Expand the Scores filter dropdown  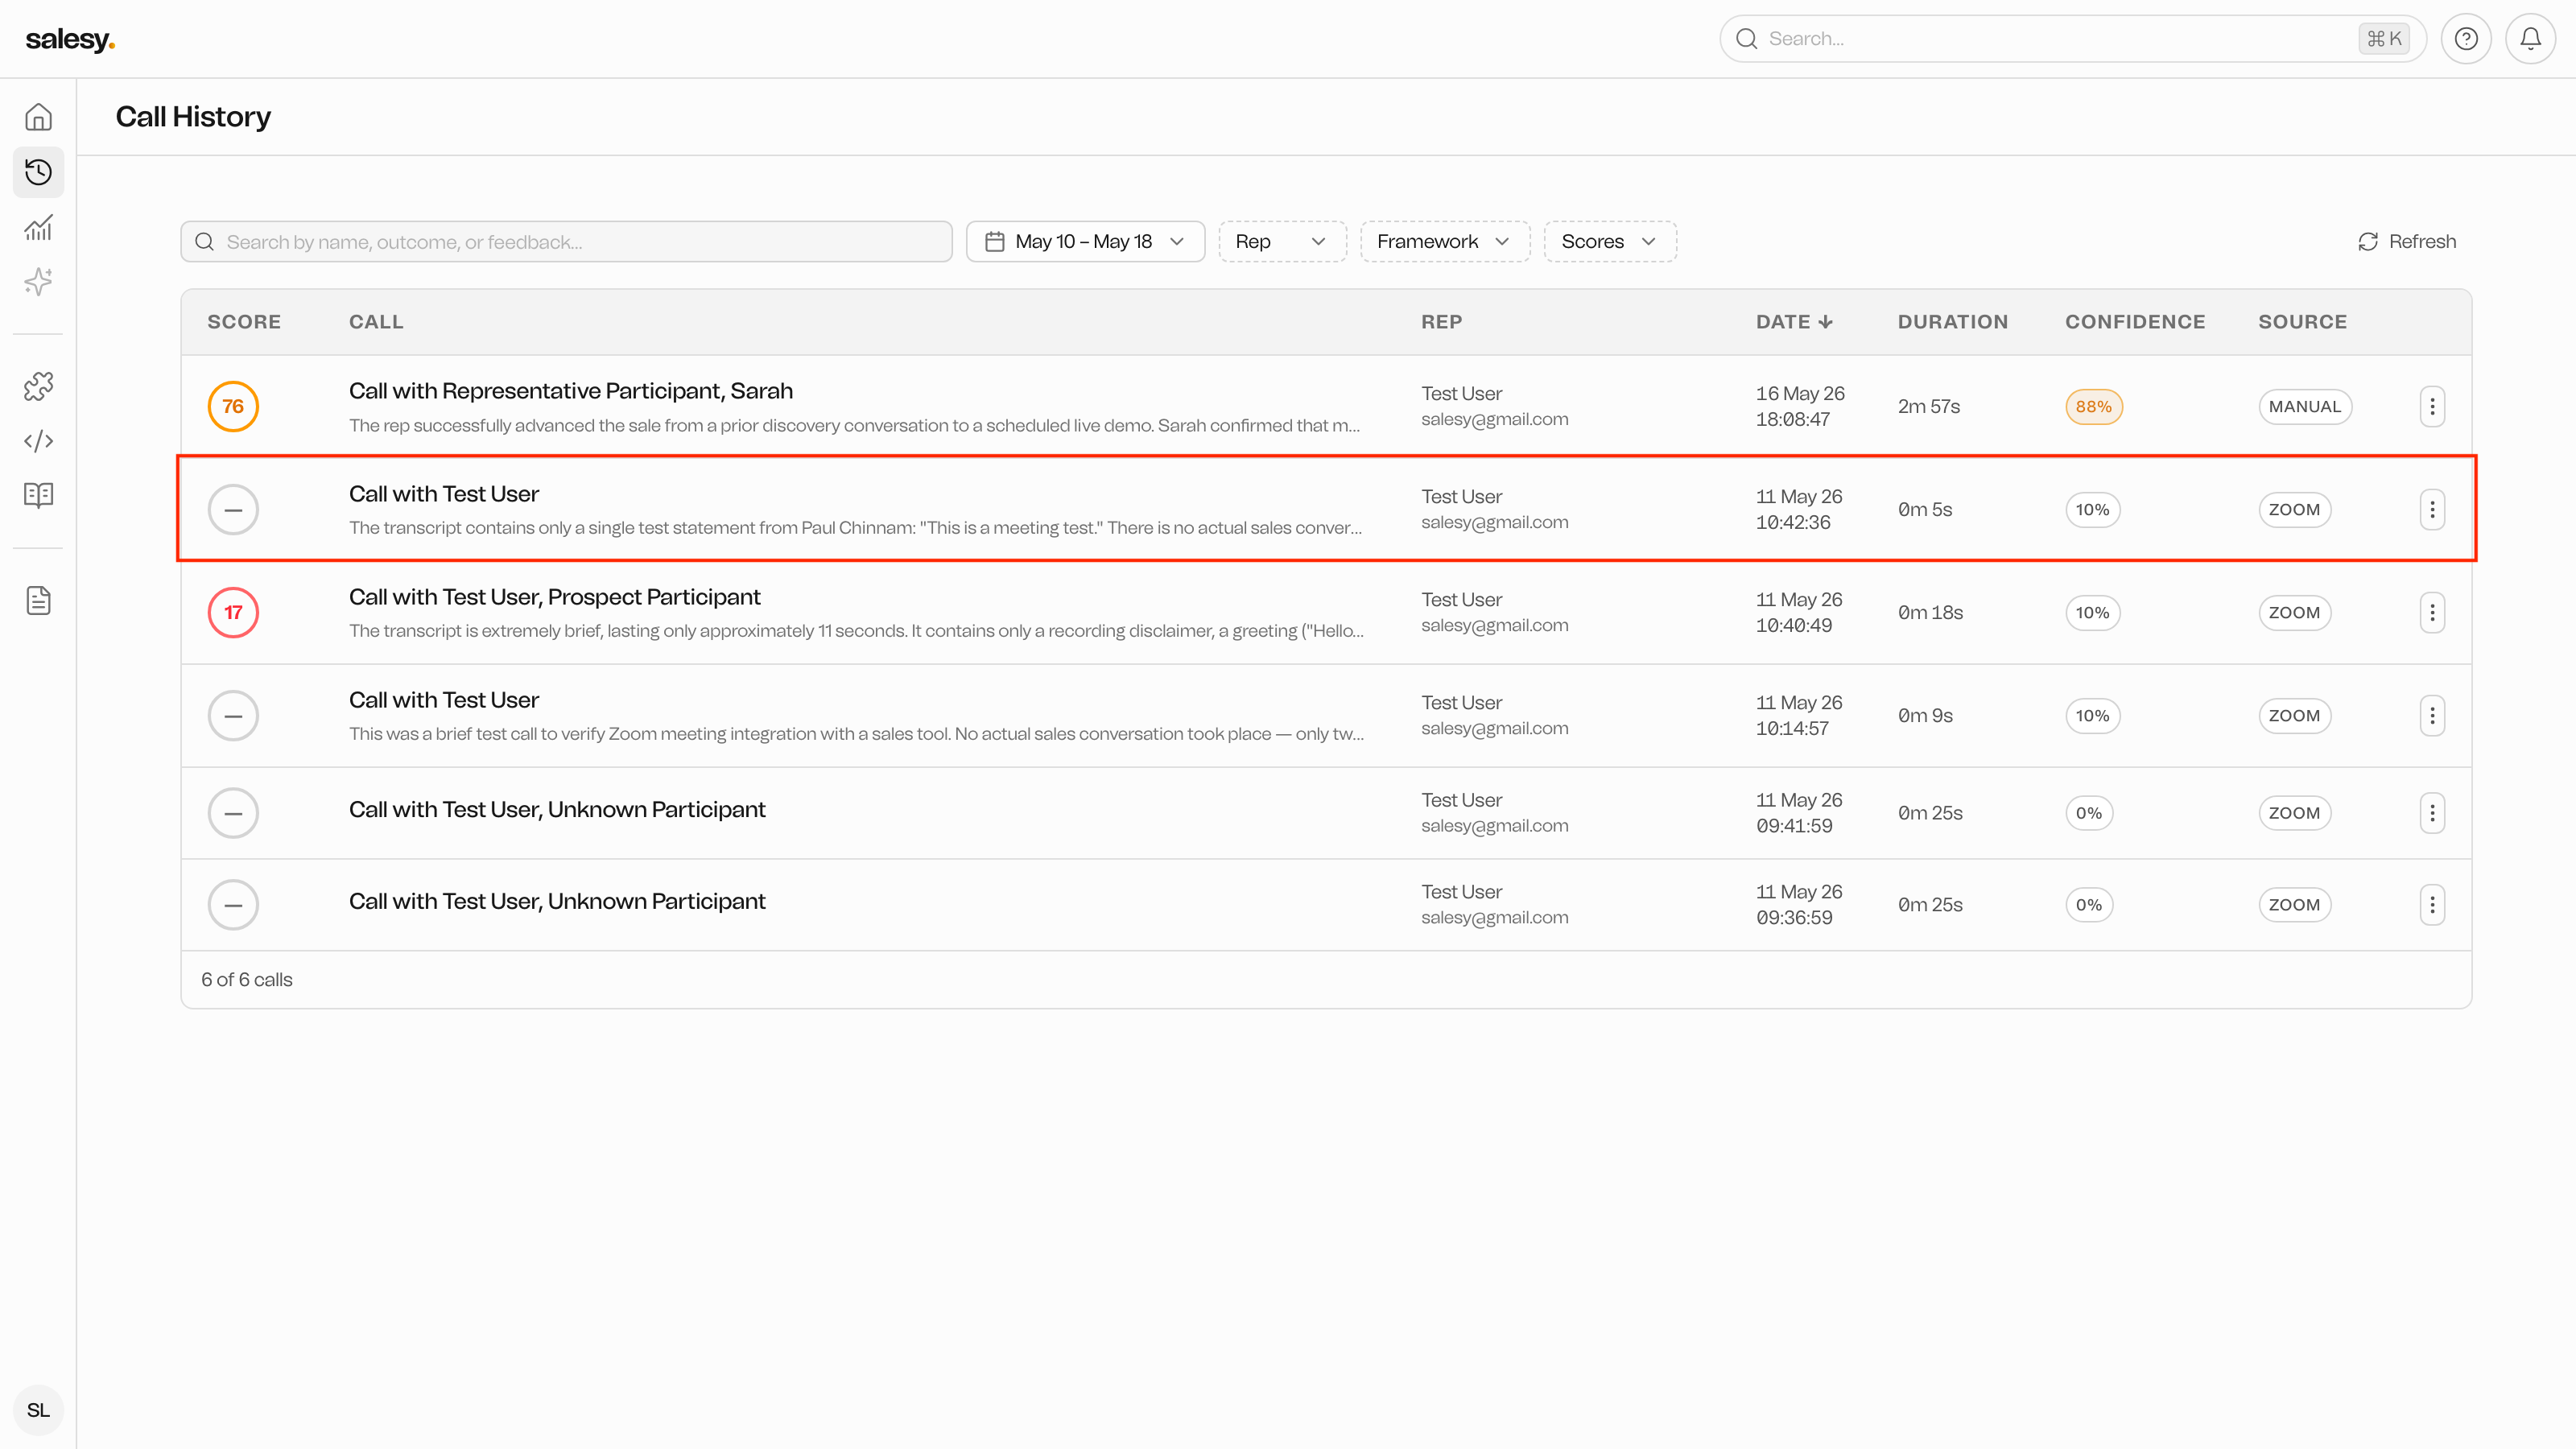point(1610,242)
